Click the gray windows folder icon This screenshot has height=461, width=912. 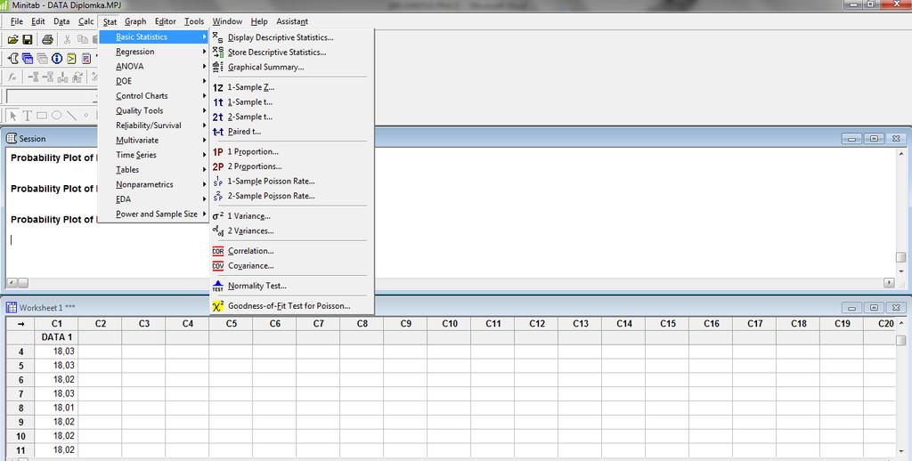(42, 58)
